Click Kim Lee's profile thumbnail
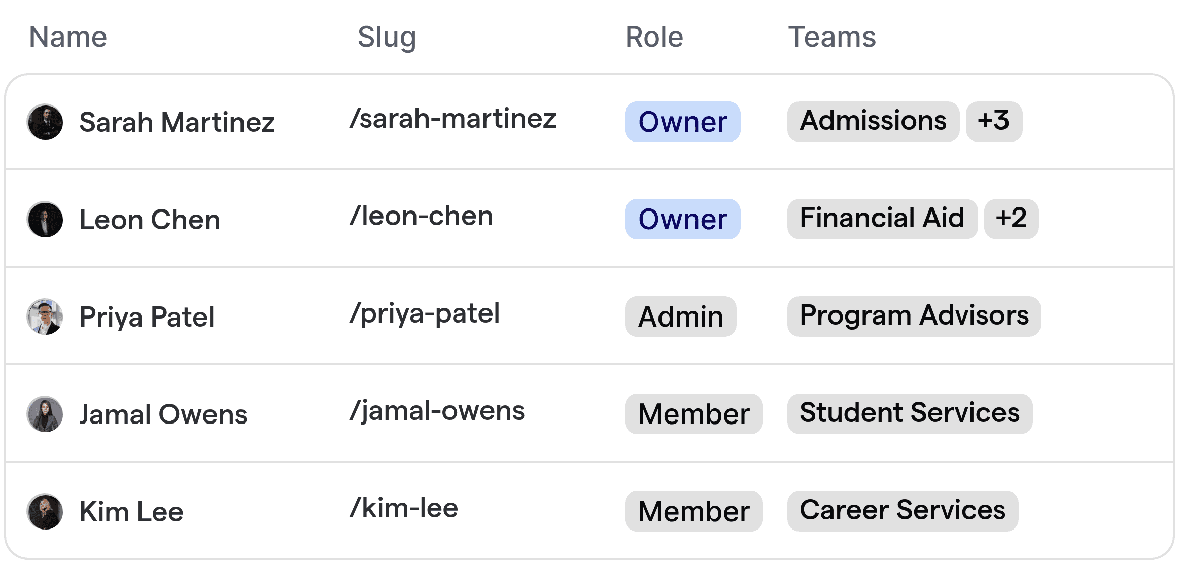Image resolution: width=1179 pixels, height=564 pixels. [x=45, y=511]
